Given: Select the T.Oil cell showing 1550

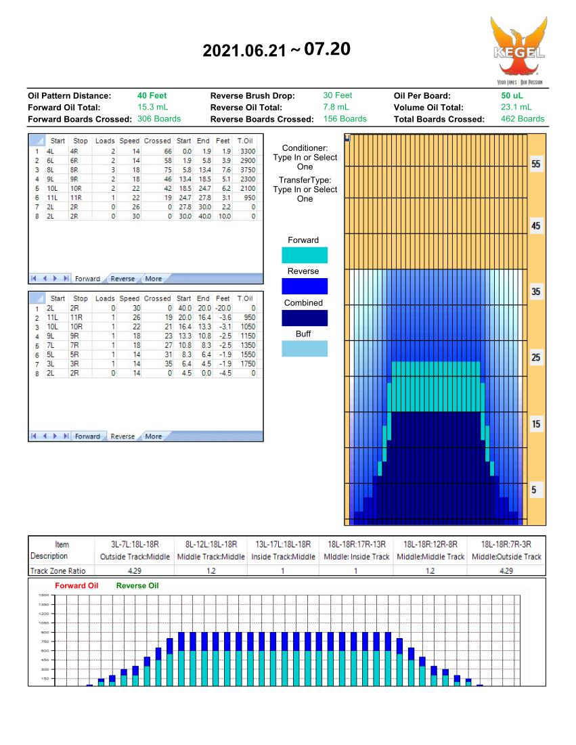Looking at the screenshot, I should [x=248, y=355].
